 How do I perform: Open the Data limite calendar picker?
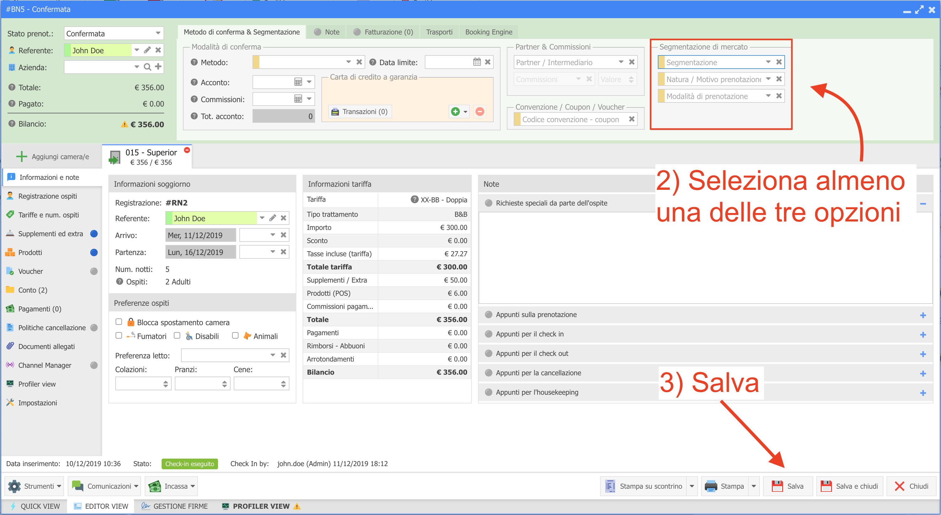[x=477, y=62]
